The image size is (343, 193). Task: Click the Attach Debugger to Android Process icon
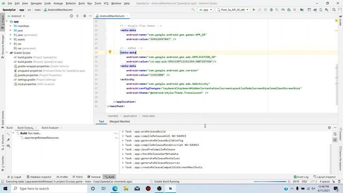coord(289,10)
